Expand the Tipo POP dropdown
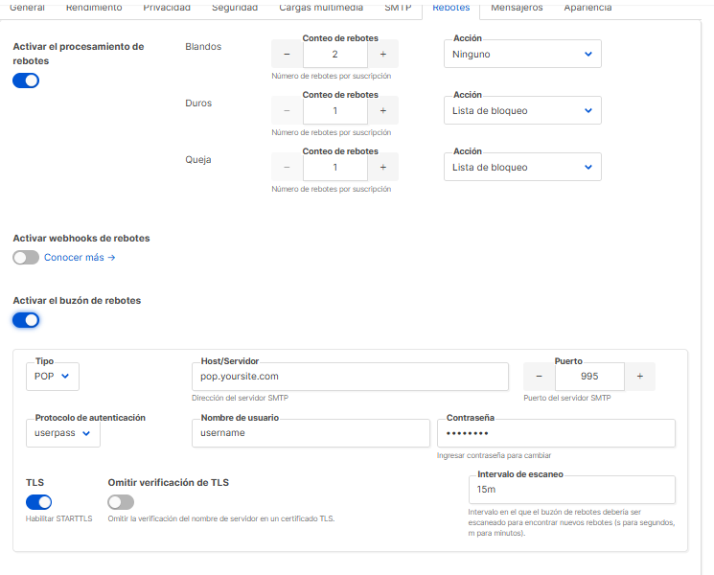The image size is (714, 575). pos(53,377)
